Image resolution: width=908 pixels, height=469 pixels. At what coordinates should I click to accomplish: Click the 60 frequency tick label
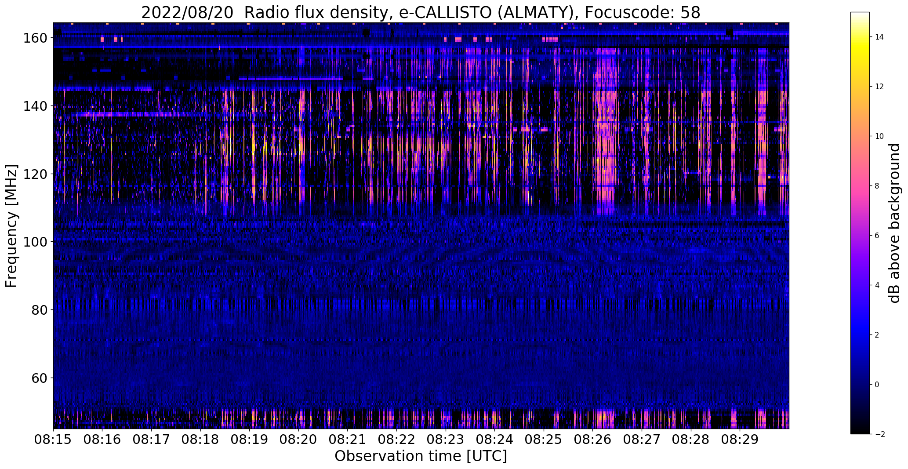40,378
